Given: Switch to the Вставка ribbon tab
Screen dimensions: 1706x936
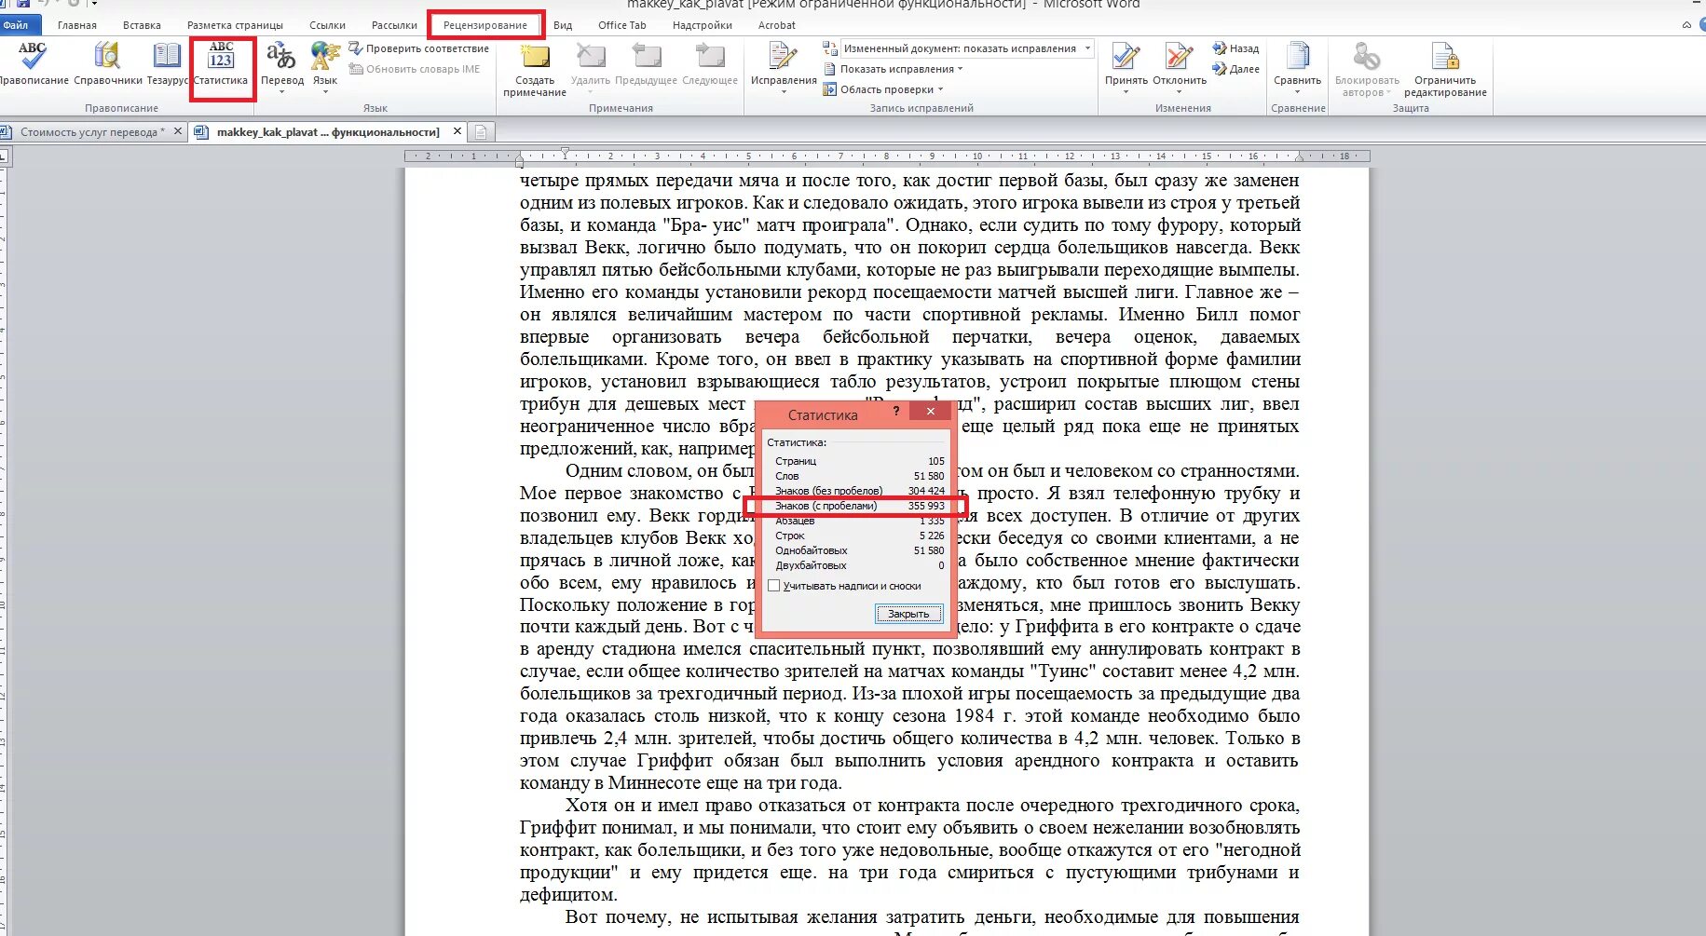Looking at the screenshot, I should [142, 25].
